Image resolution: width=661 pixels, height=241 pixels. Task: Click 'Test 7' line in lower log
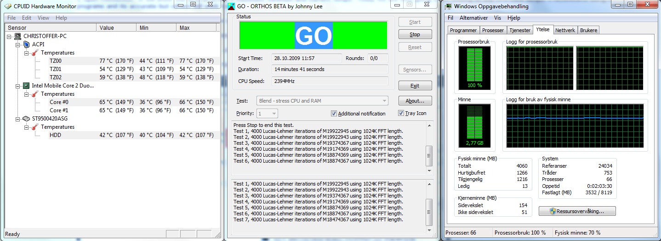pyautogui.click(x=318, y=219)
